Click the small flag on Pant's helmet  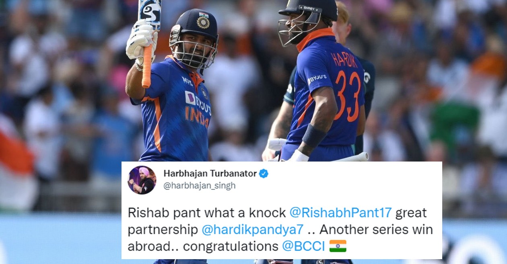pyautogui.click(x=204, y=15)
